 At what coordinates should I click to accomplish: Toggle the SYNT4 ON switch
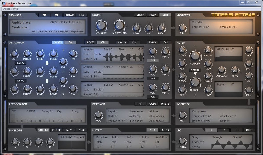(x=166, y=42)
